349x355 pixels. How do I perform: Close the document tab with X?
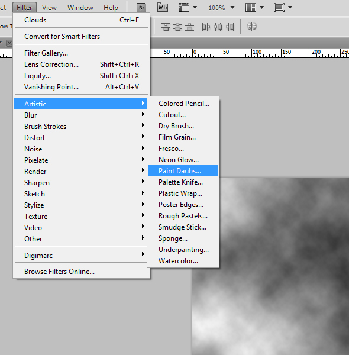tap(9, 43)
